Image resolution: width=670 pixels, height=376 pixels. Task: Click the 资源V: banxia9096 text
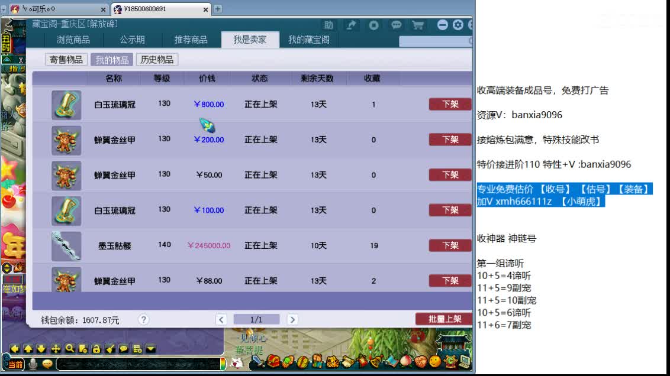click(x=519, y=115)
